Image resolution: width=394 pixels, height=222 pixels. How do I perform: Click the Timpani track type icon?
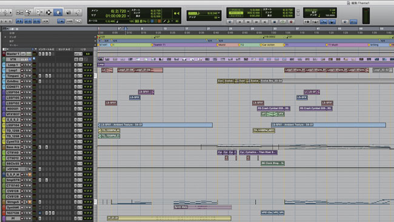pos(4,76)
